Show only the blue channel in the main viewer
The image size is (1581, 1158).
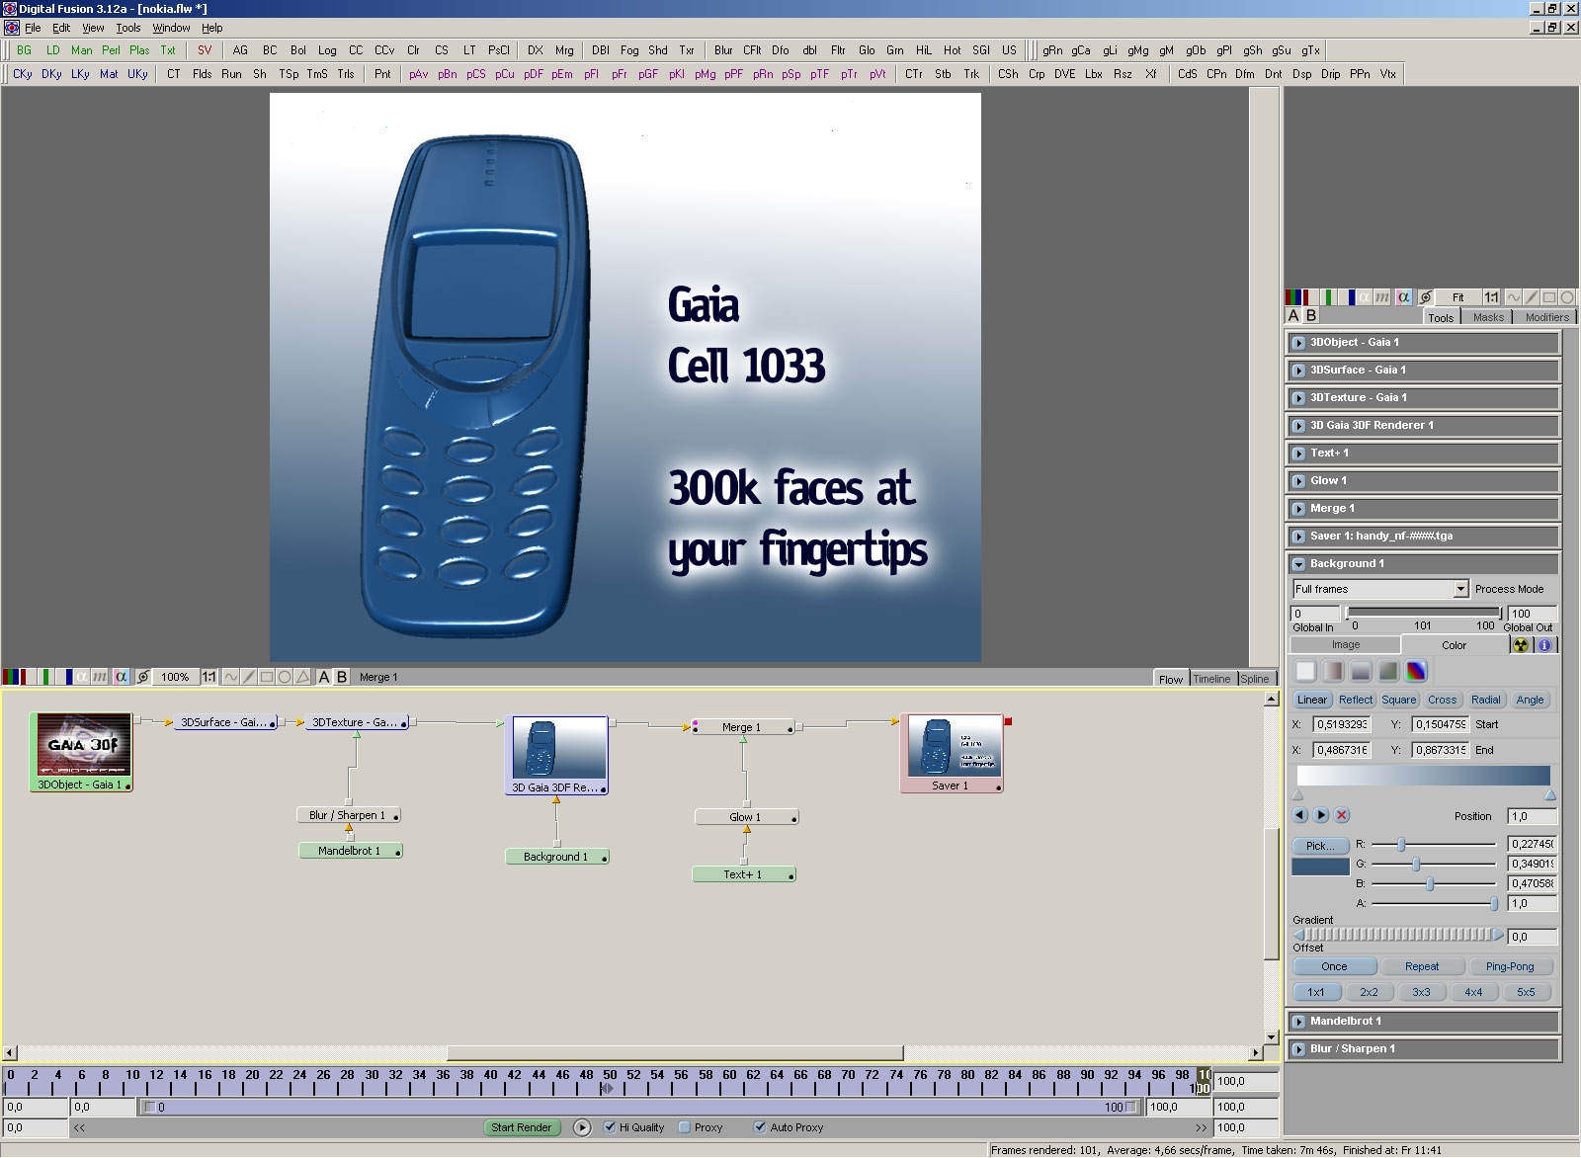click(65, 677)
